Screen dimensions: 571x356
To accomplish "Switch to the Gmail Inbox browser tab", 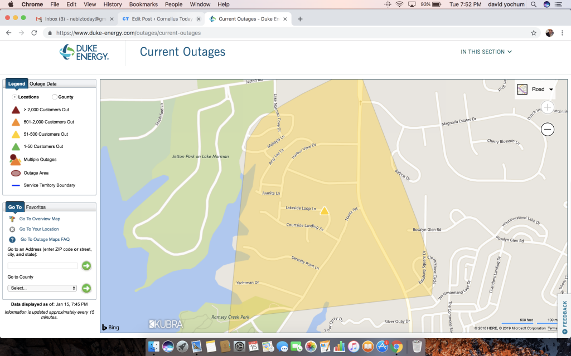I will pos(74,19).
